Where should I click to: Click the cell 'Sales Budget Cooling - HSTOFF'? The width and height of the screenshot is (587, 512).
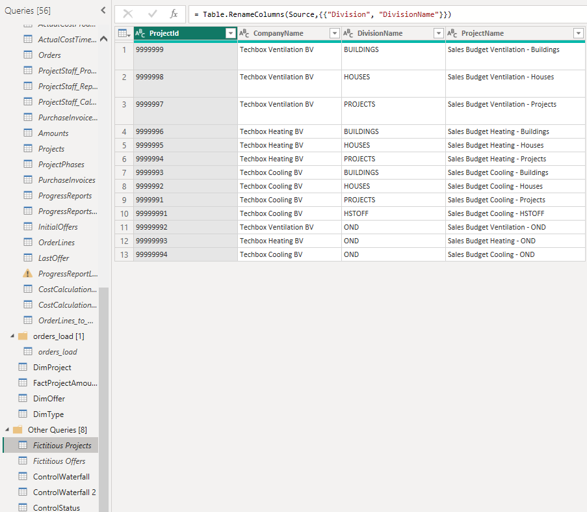click(x=515, y=213)
